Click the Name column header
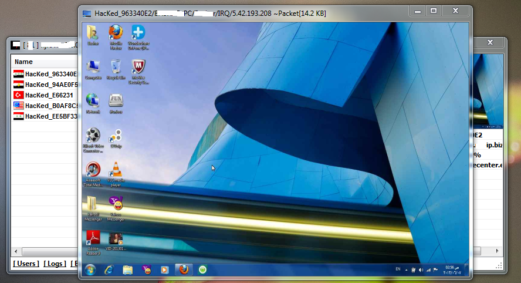Image resolution: width=521 pixels, height=283 pixels. (45, 62)
